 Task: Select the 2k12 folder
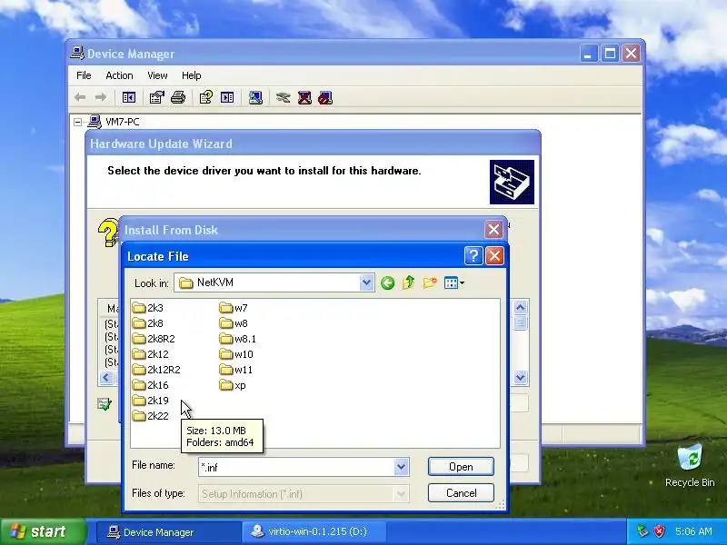(150, 354)
